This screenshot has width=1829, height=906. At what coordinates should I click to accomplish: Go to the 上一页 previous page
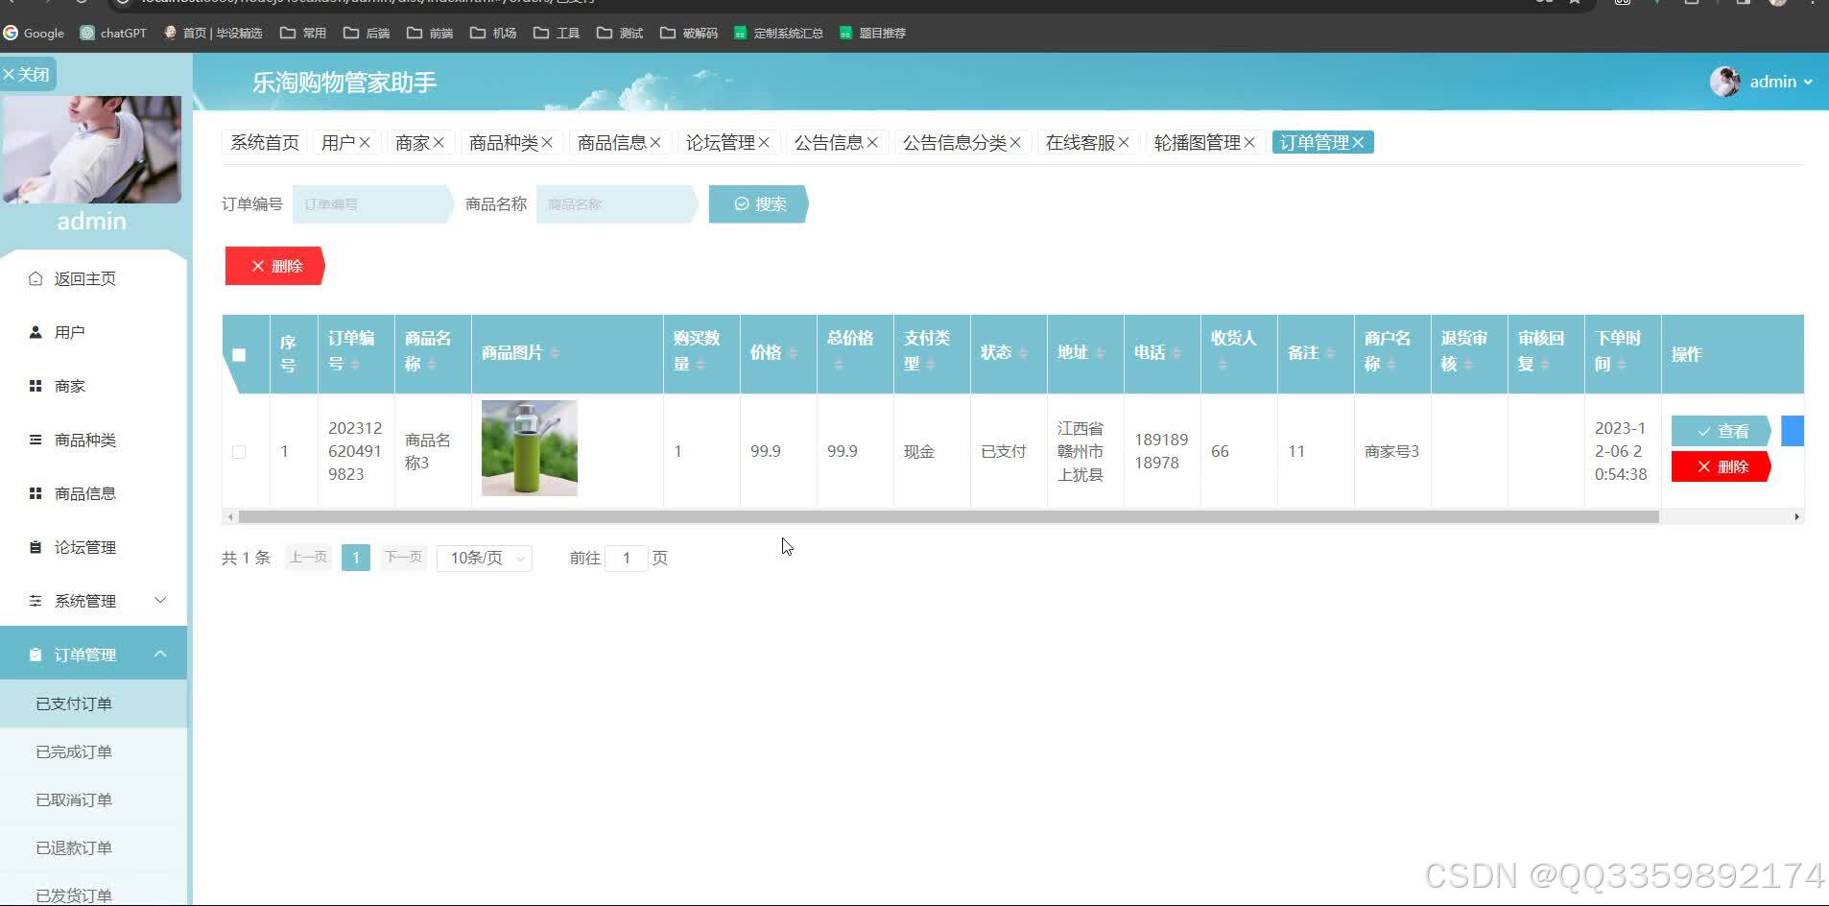point(309,558)
